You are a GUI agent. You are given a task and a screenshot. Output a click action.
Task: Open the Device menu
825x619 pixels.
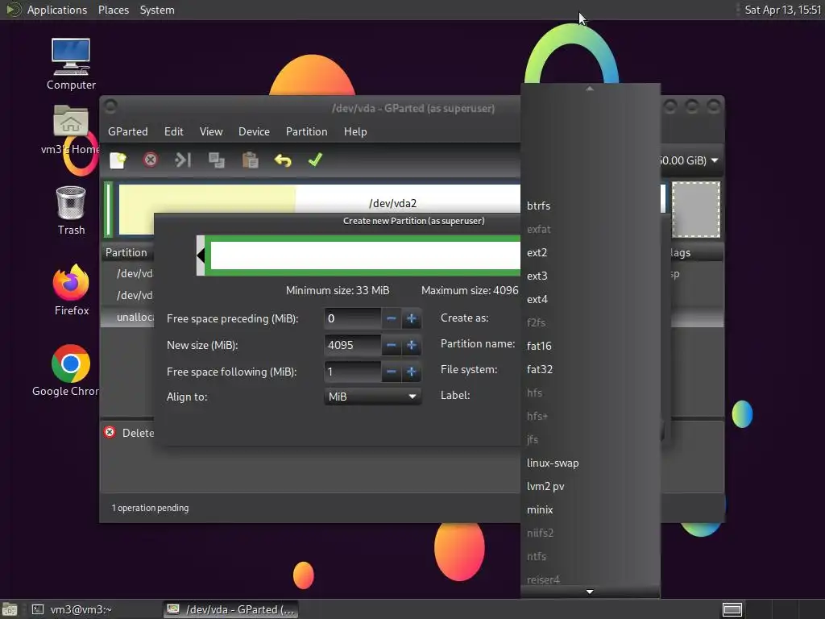254,131
